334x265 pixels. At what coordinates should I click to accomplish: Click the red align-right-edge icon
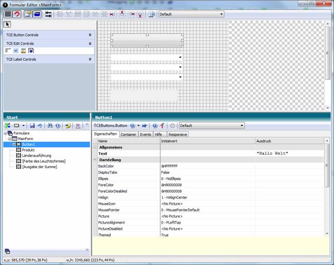click(132, 14)
